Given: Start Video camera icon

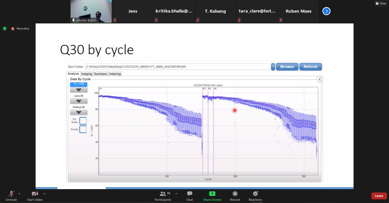Looking at the screenshot, I should point(35,194).
